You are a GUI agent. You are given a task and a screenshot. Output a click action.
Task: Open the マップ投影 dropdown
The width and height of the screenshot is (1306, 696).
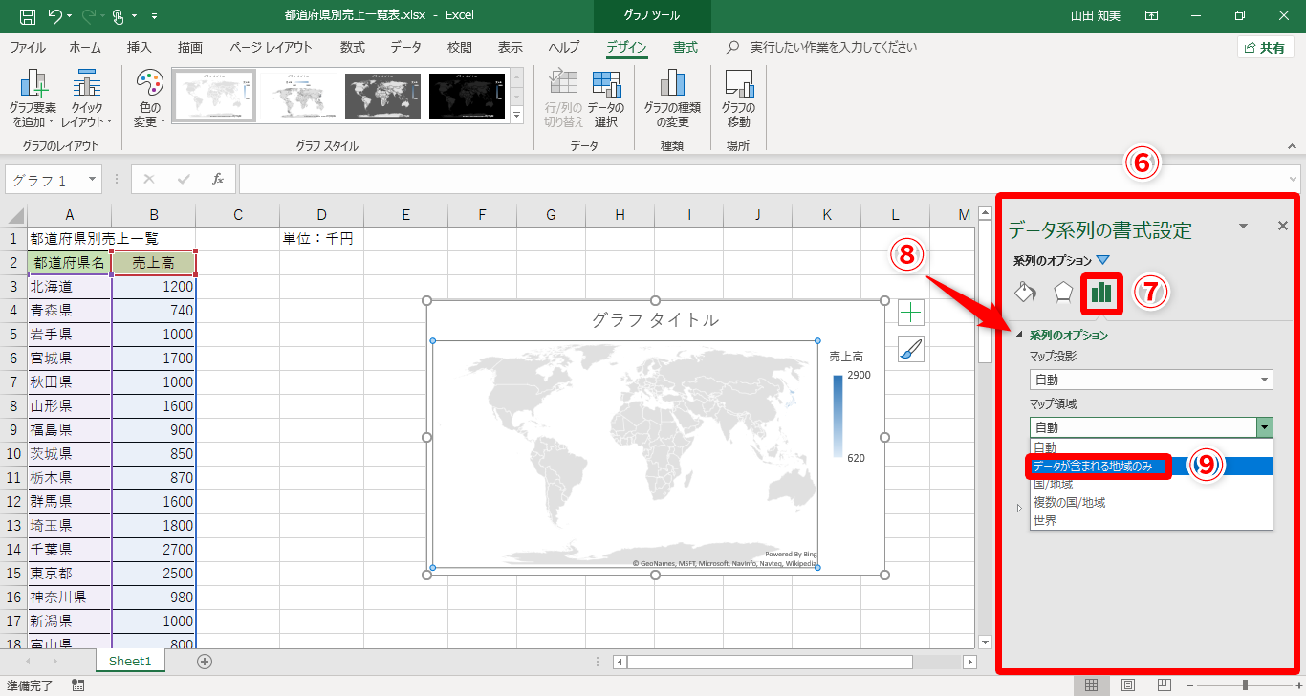click(x=1151, y=380)
